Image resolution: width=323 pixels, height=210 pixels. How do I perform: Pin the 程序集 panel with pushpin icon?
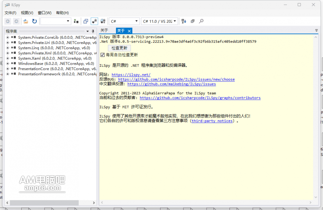point(93,31)
